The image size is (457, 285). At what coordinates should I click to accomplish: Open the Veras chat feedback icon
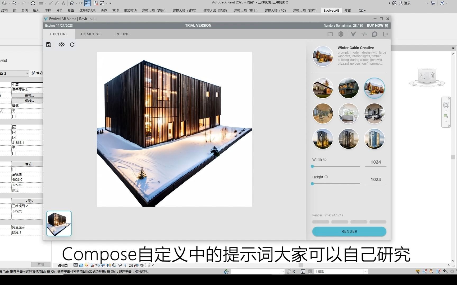coord(374,34)
